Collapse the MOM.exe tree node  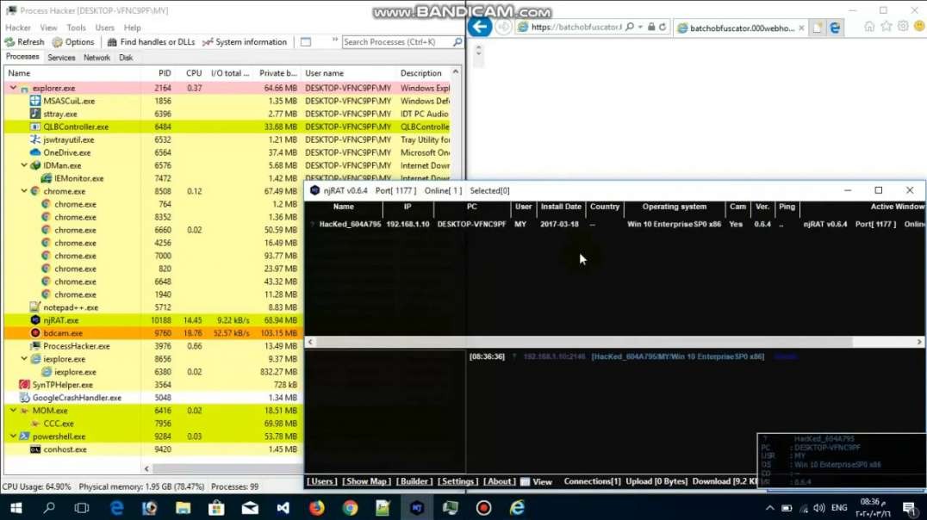click(x=13, y=410)
